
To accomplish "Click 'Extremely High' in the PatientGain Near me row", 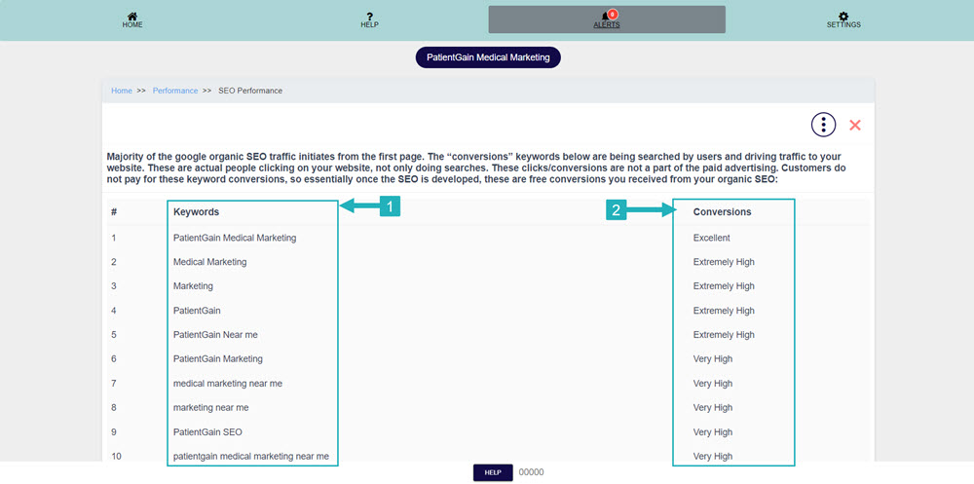I will [724, 334].
